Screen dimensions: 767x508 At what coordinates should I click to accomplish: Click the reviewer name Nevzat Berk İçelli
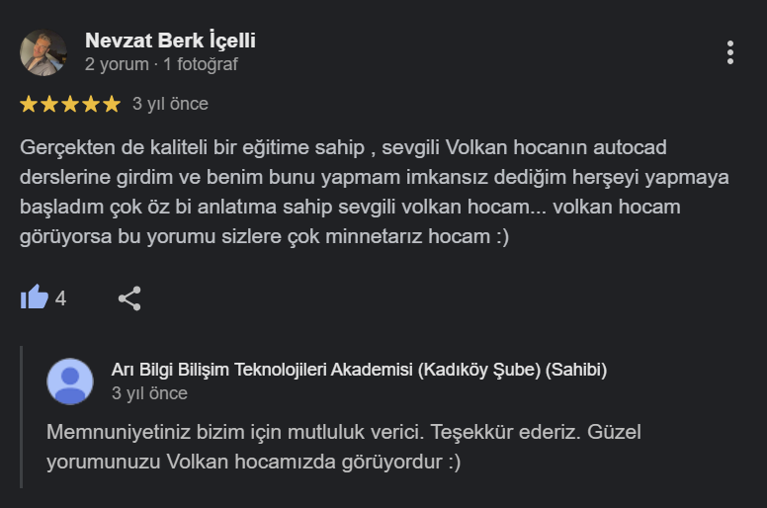click(170, 41)
